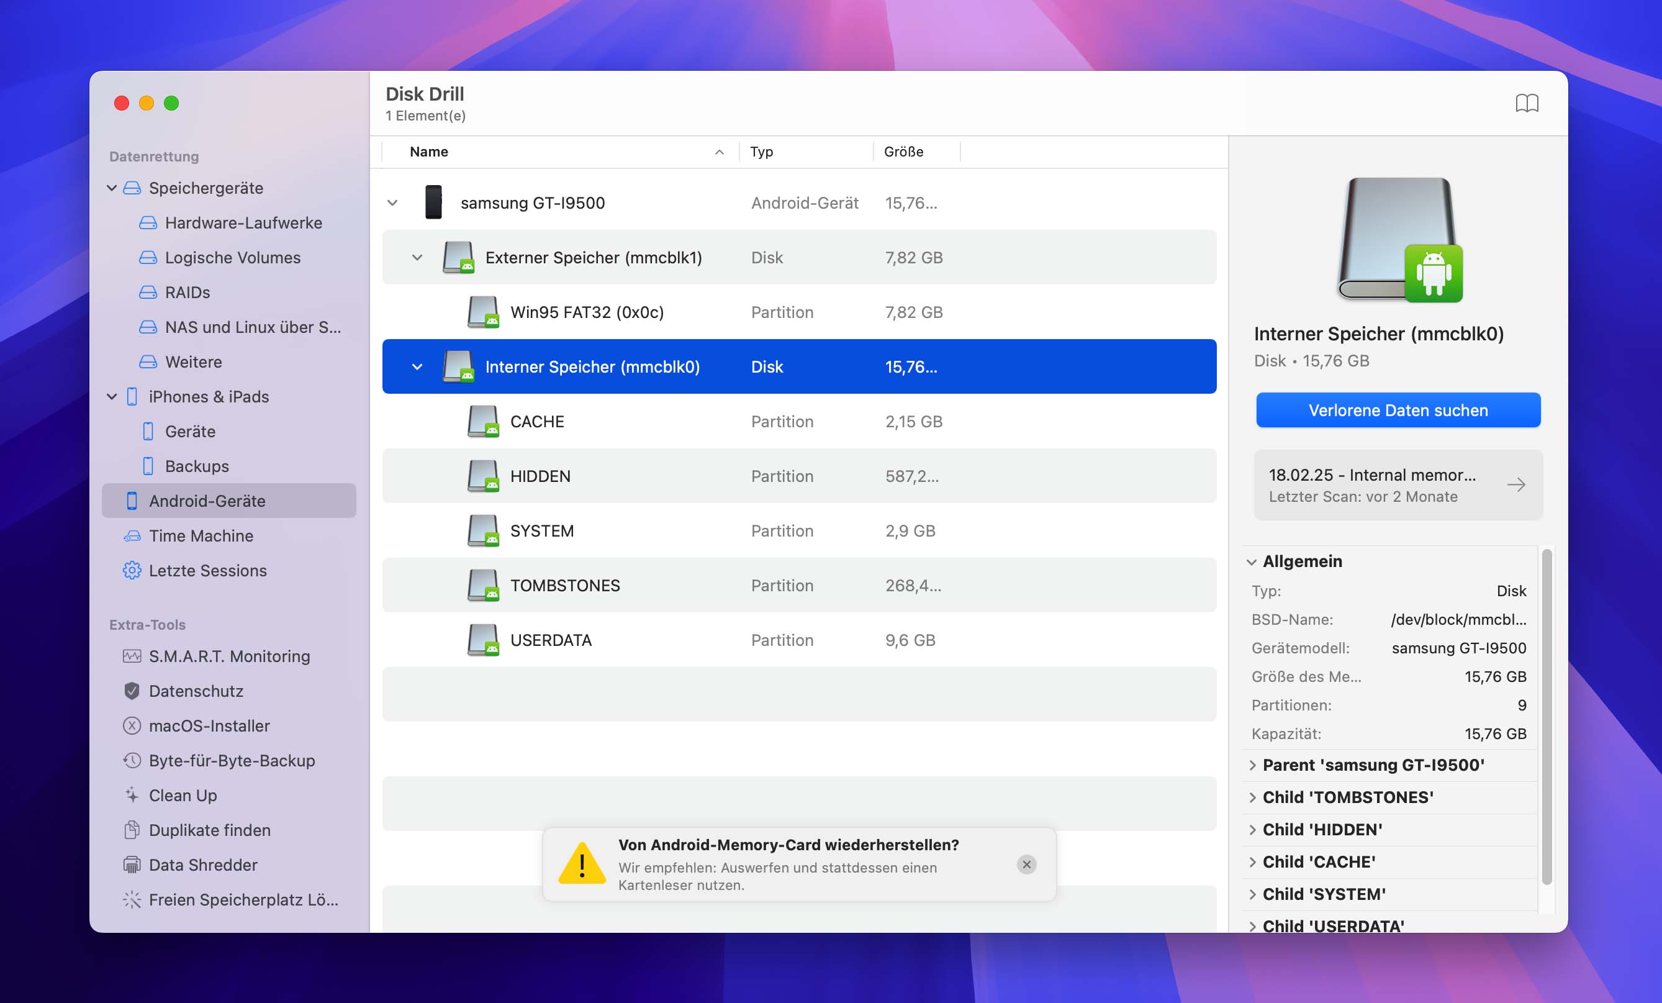Collapse the Allgemein section

click(1251, 562)
